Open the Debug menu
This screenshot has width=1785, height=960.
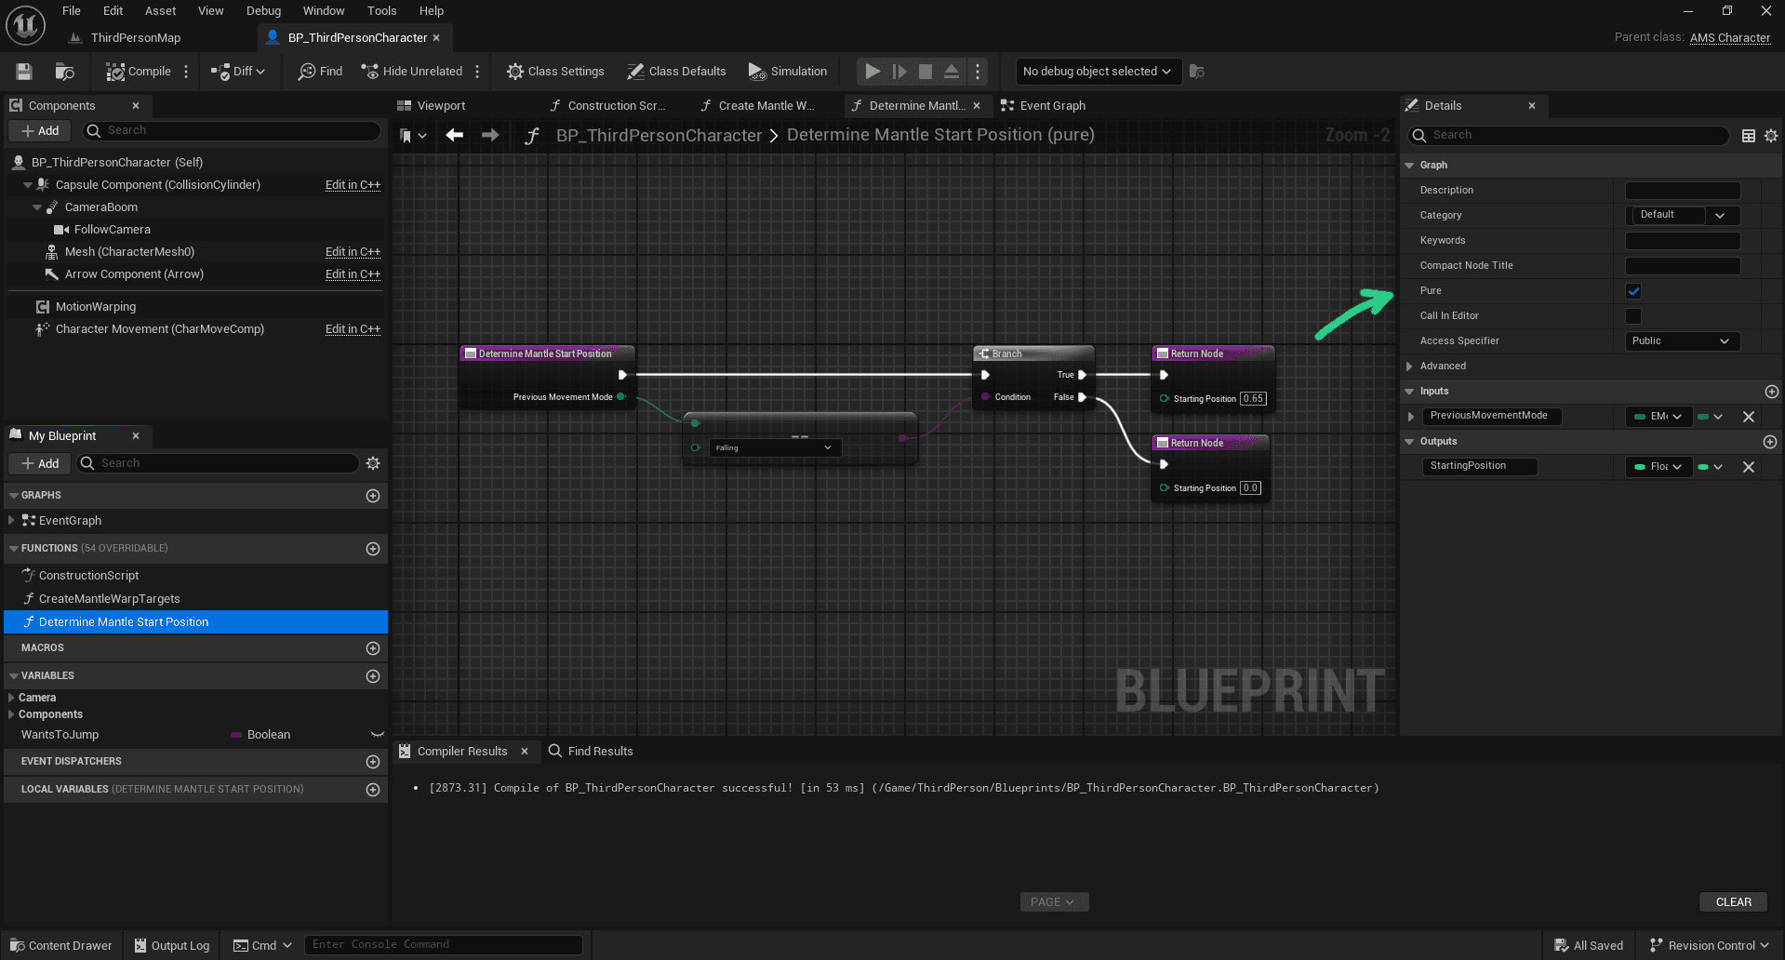point(263,11)
